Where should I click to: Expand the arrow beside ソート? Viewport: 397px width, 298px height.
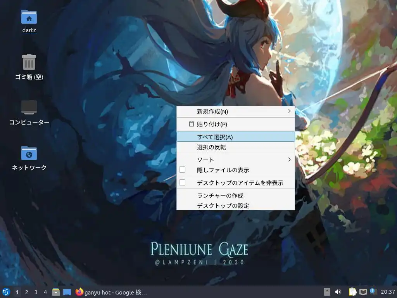(289, 159)
